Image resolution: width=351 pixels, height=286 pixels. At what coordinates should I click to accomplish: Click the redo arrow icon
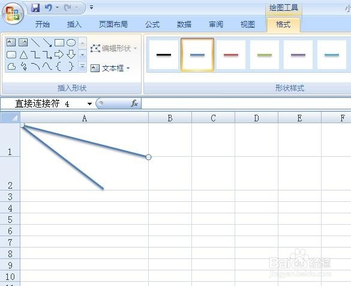[x=67, y=8]
